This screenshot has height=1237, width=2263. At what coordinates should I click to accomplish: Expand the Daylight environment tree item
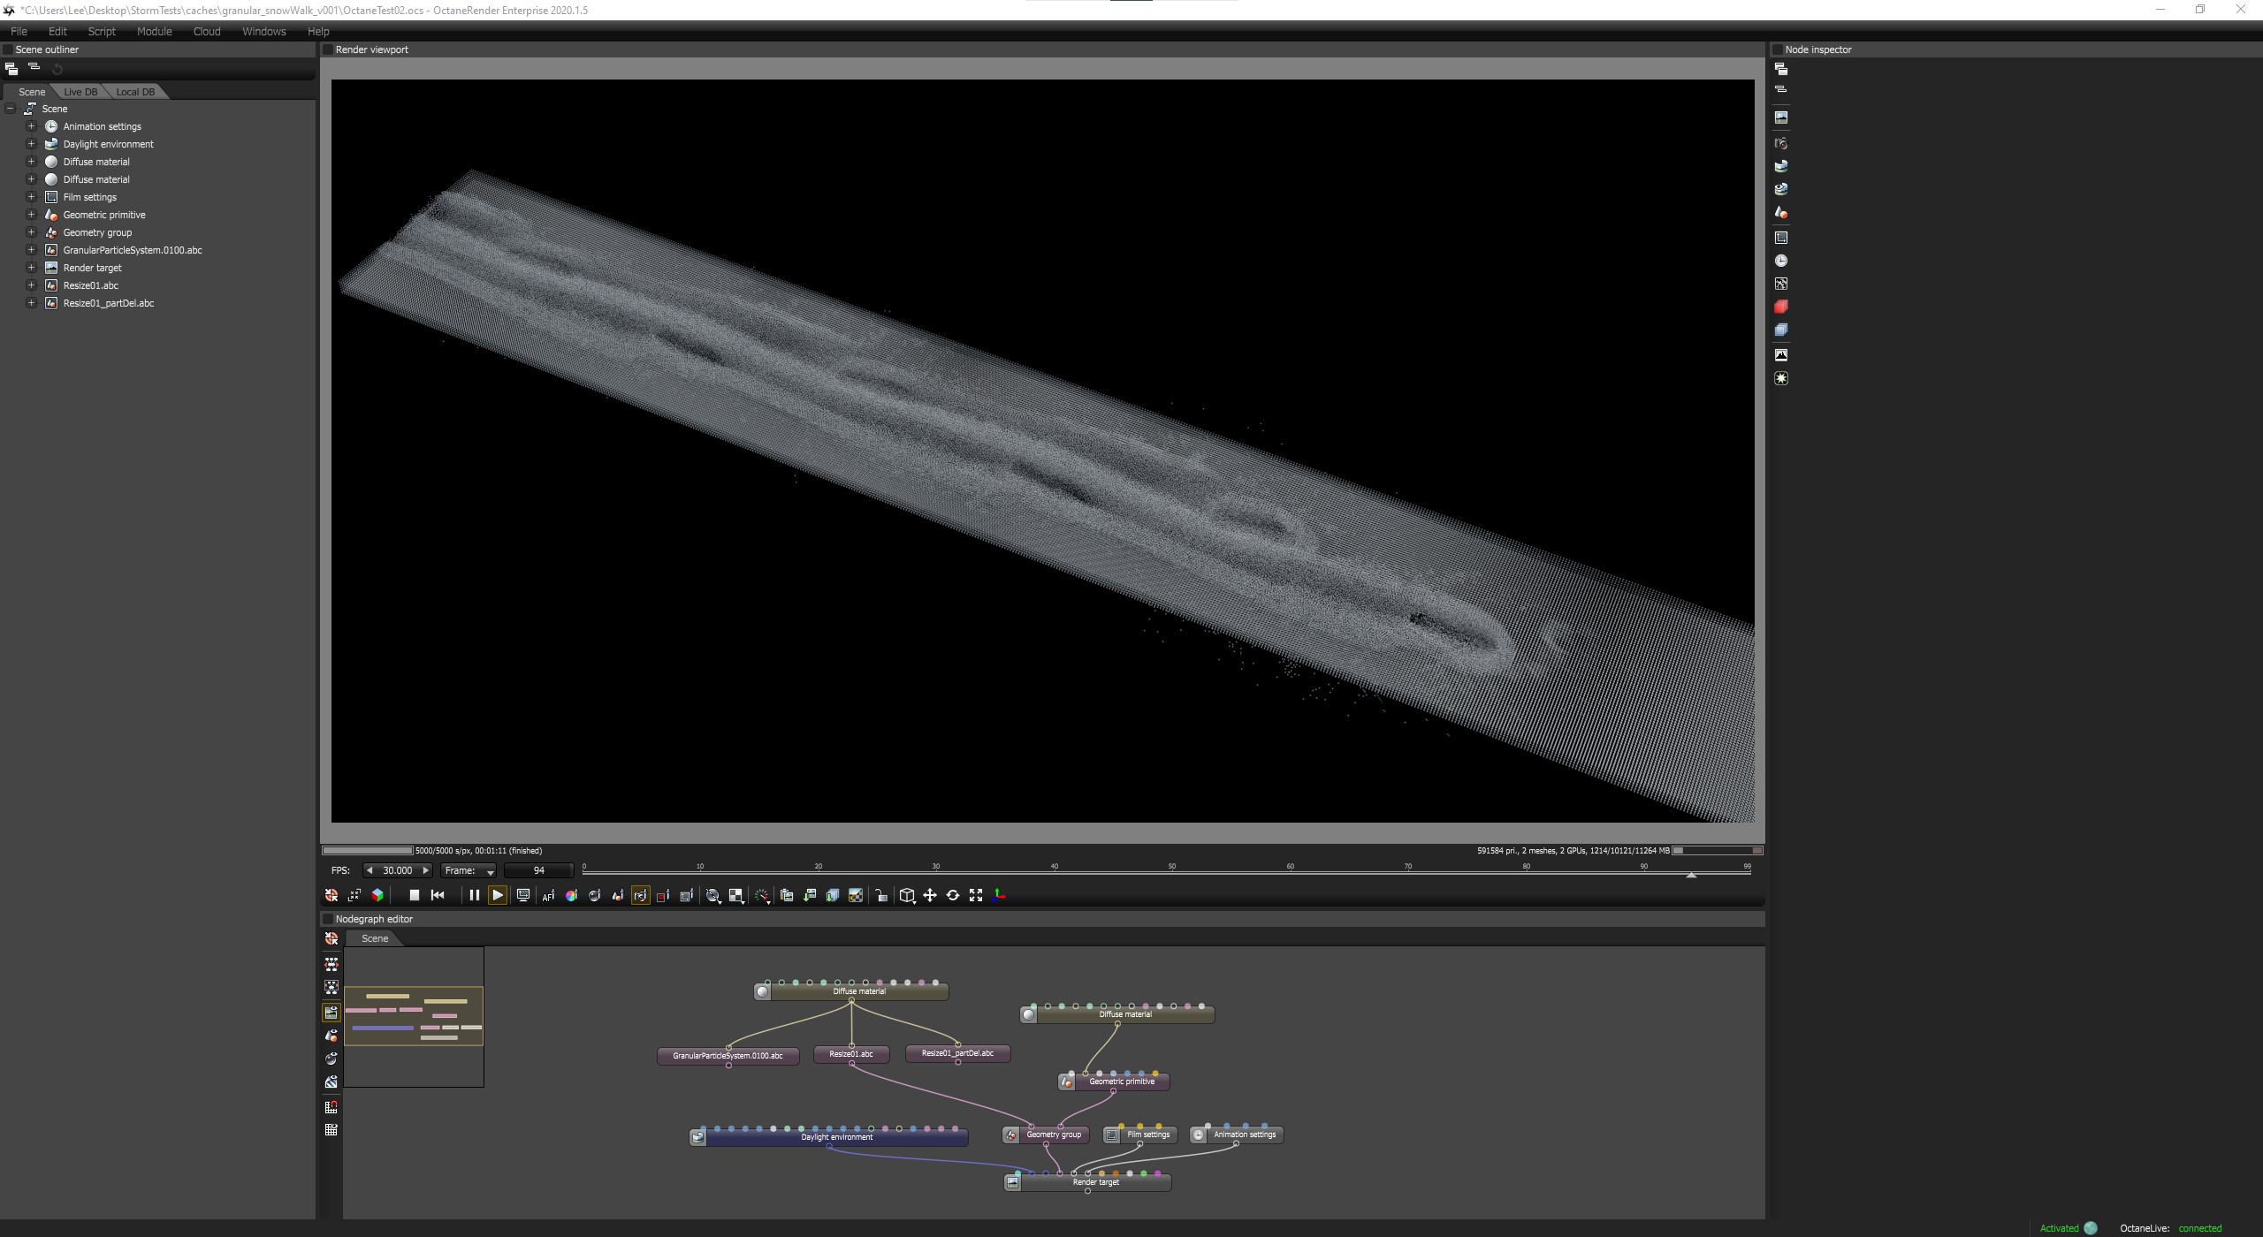pos(31,144)
